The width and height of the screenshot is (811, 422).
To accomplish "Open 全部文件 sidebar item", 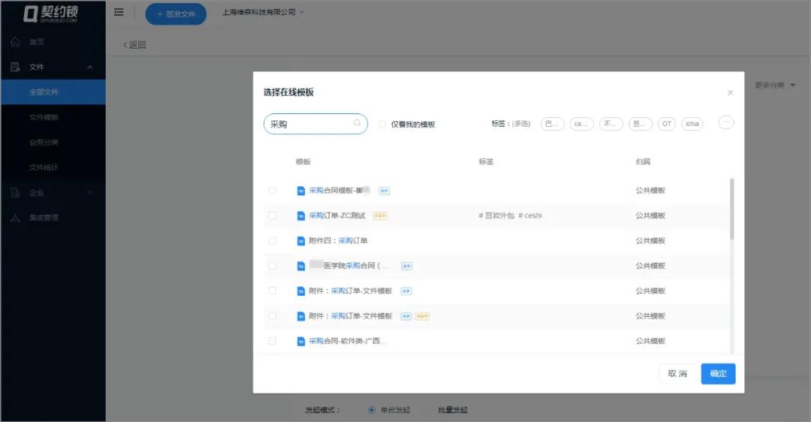I will point(53,92).
